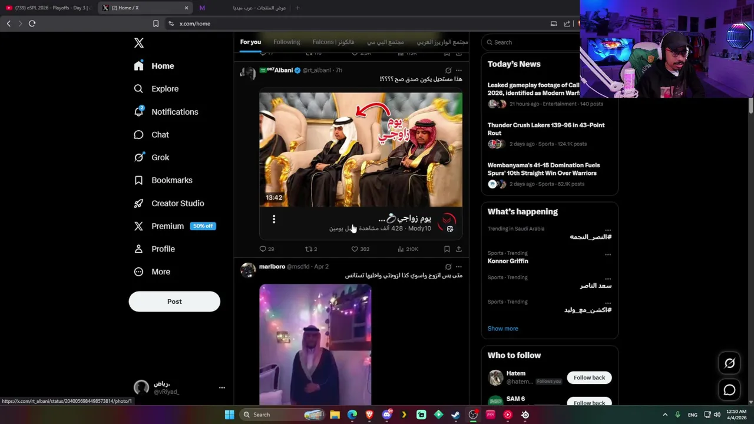Open Creator Studio in the sidebar
The width and height of the screenshot is (754, 424).
tap(169, 203)
